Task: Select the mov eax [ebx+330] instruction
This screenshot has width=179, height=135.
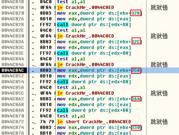Action: coord(99,127)
